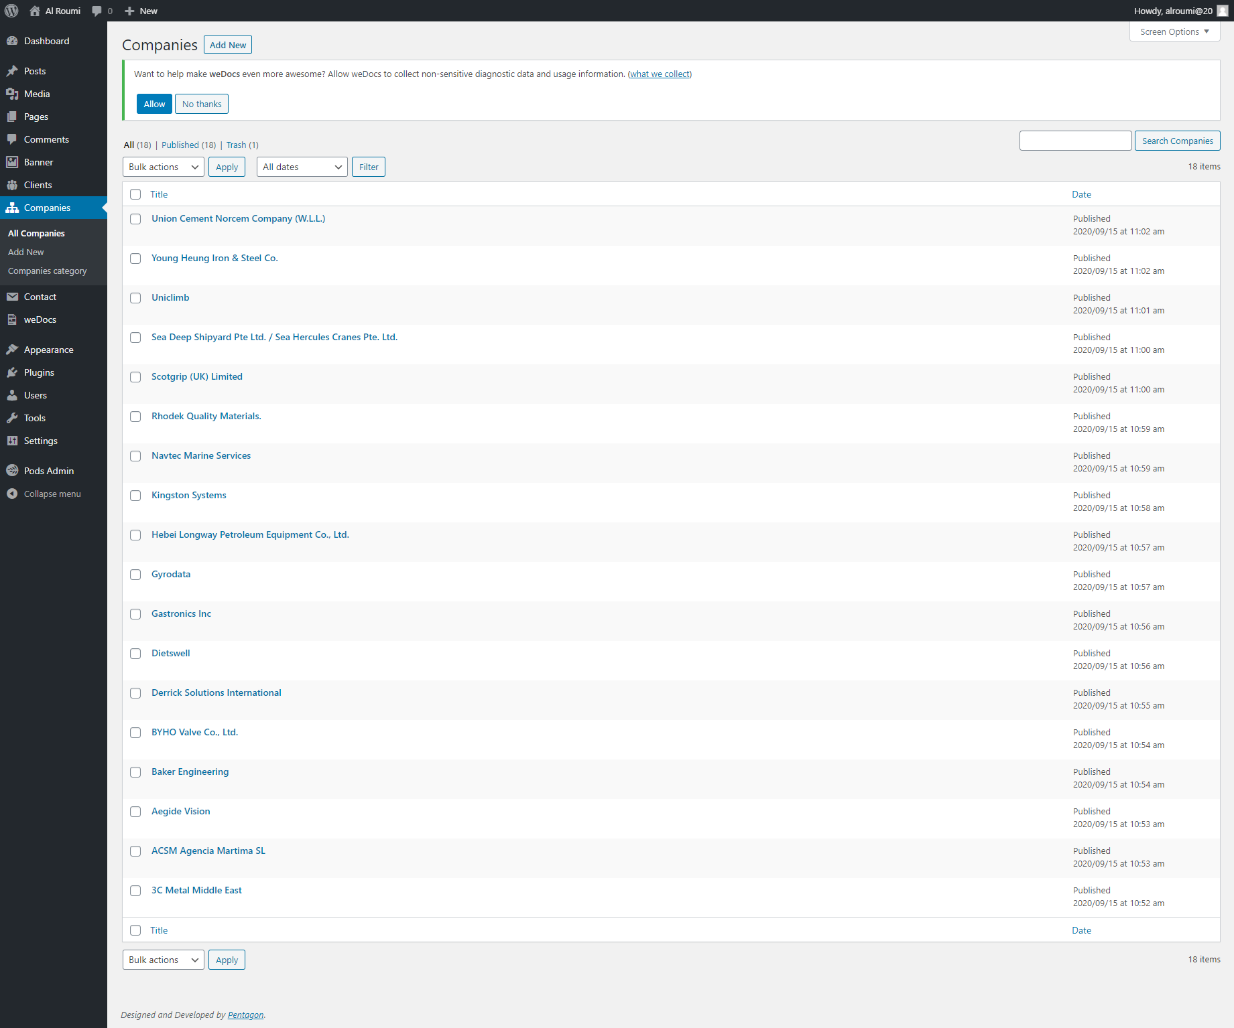Click the Collapse menu arrow icon

click(12, 494)
